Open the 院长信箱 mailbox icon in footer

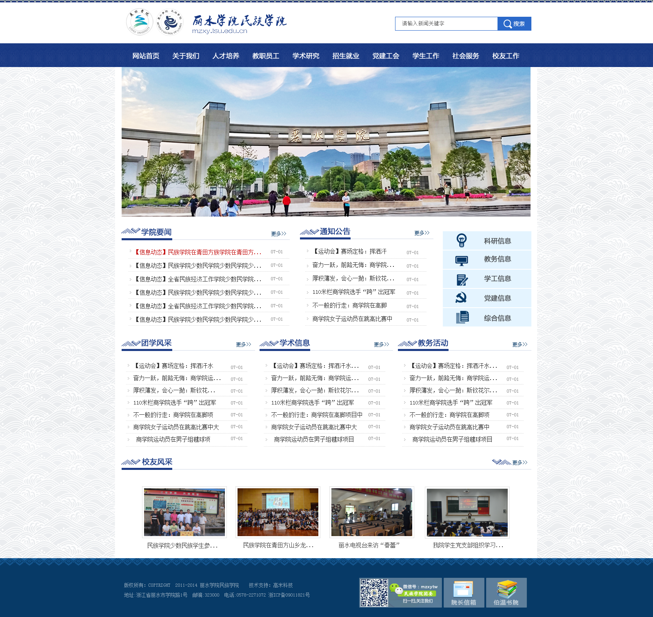tap(464, 592)
